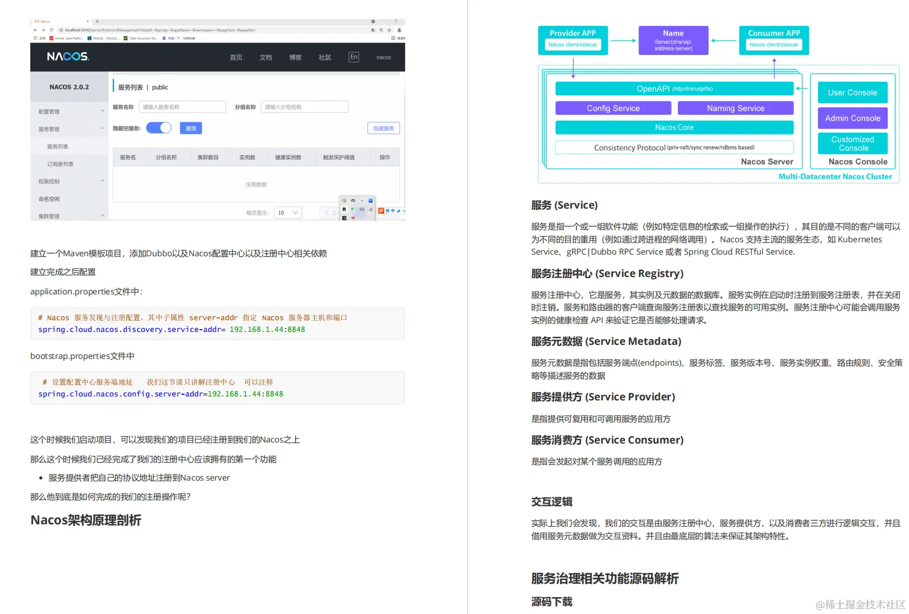Open the nacos user menu in header
This screenshot has height=614, width=909.
pos(384,57)
